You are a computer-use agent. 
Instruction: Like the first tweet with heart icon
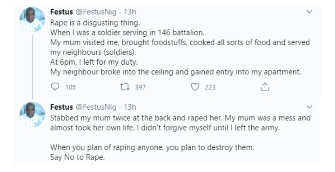pyautogui.click(x=195, y=87)
